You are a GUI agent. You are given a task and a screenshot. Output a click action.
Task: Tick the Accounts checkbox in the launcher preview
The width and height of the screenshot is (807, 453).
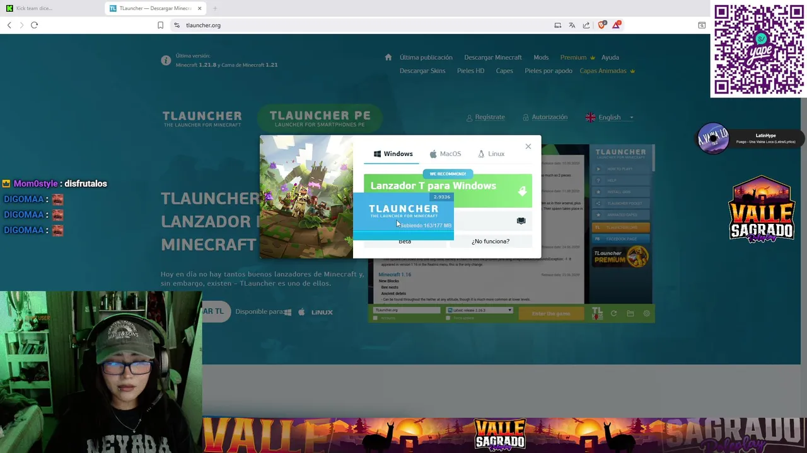point(375,318)
